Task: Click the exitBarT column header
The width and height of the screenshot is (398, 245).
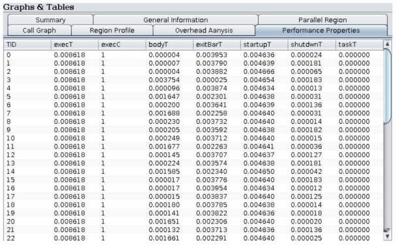Action: (x=217, y=45)
